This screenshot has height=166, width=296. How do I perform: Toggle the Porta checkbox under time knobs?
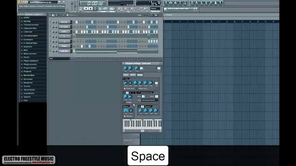click(124, 116)
